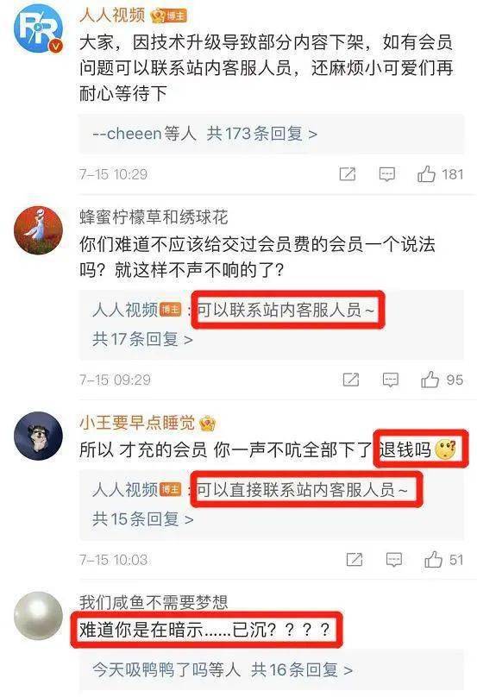This screenshot has height=697, width=477.
Task: Open username 人人视频 at top
Action: (112, 15)
